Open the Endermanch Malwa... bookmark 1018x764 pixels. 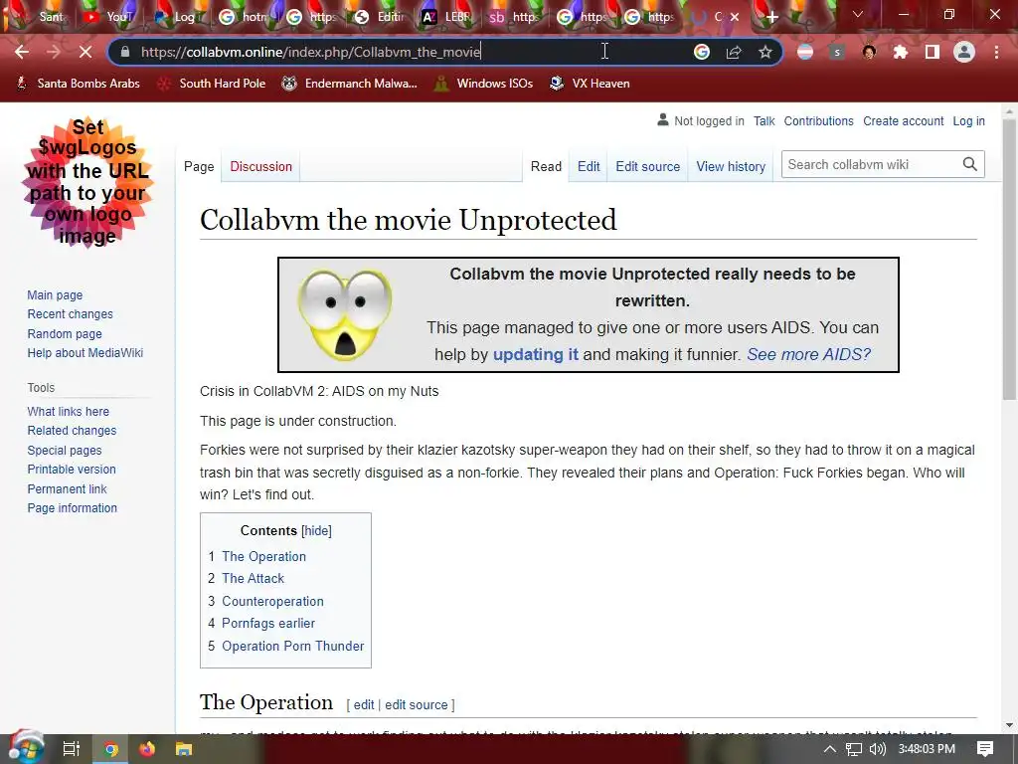[x=349, y=84]
